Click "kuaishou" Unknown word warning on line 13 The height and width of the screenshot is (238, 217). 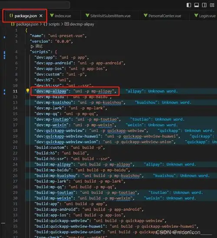pos(163,102)
